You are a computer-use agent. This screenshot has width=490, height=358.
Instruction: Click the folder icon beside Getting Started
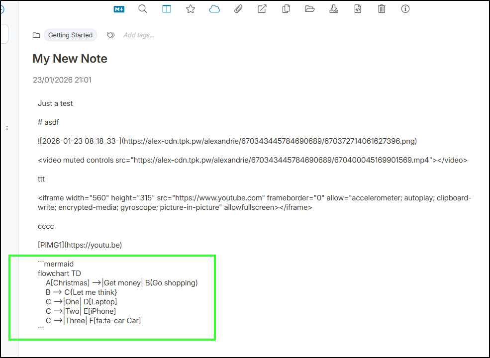click(36, 35)
